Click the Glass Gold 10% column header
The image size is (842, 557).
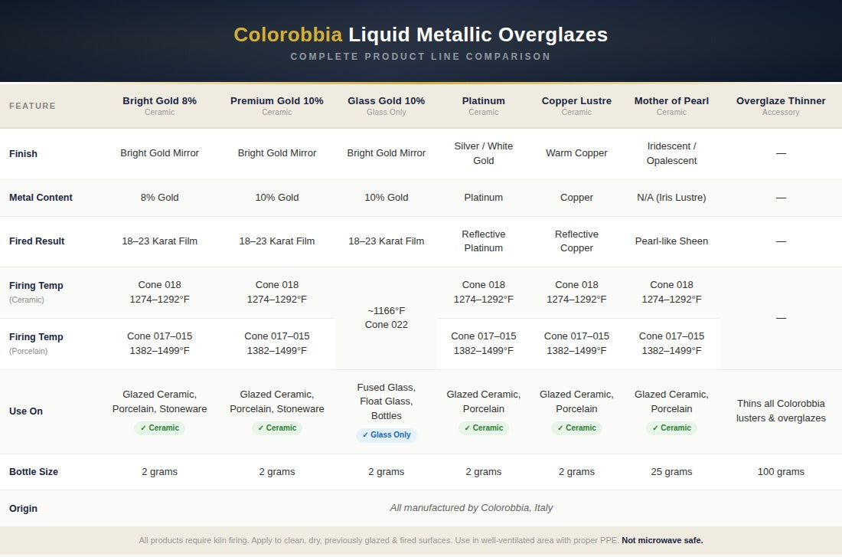click(x=386, y=106)
